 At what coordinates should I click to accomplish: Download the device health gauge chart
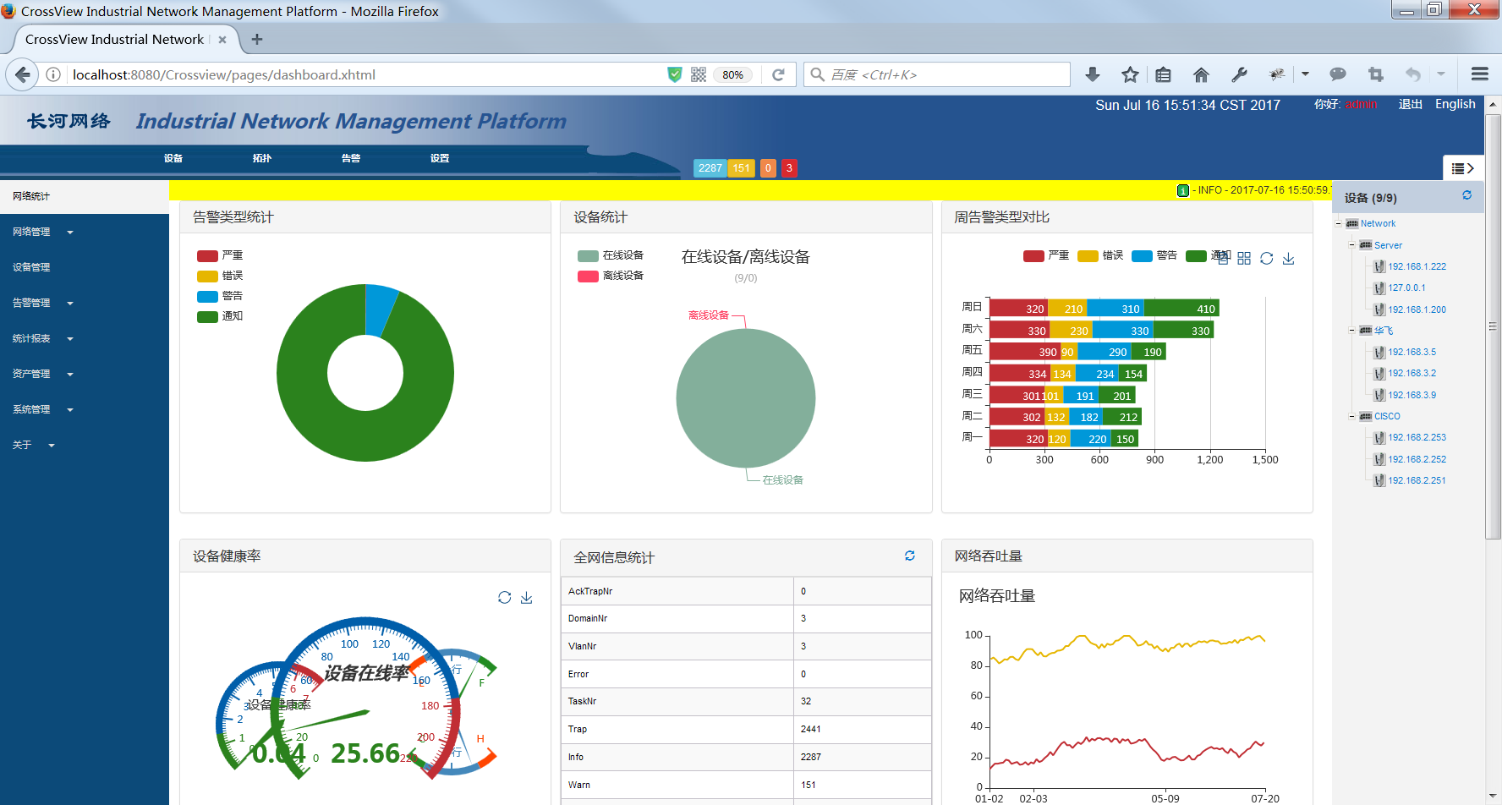[x=526, y=598]
